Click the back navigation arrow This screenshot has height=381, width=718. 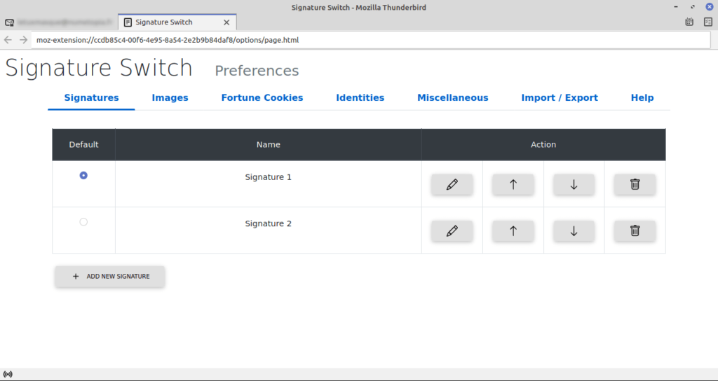click(8, 40)
